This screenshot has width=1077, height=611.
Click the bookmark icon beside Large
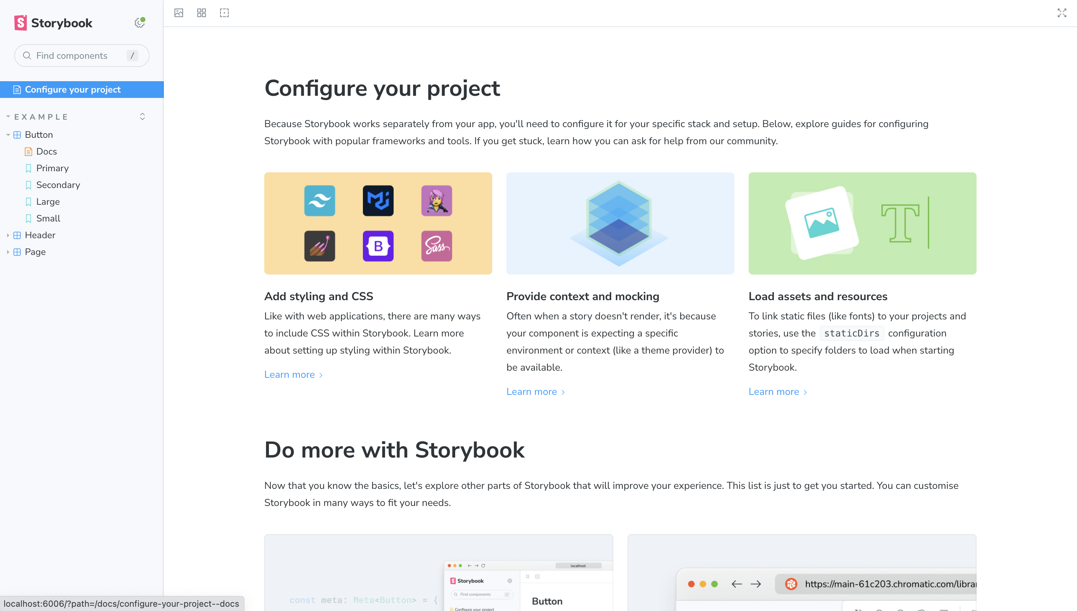click(x=28, y=202)
